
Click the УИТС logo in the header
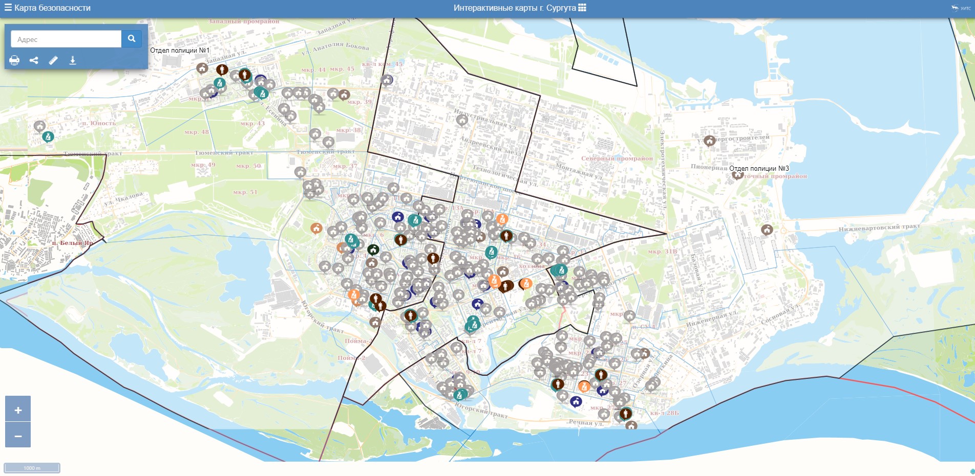tap(961, 8)
